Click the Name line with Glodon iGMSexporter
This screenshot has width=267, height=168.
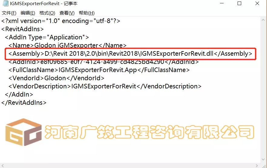[x=67, y=45]
